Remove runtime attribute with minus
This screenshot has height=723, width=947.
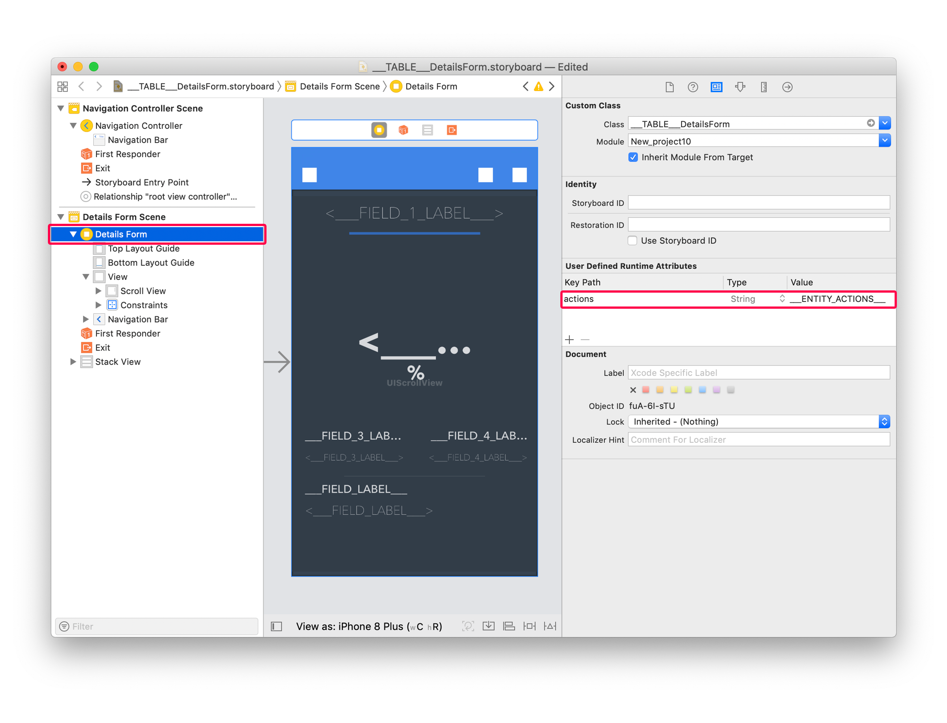[585, 340]
